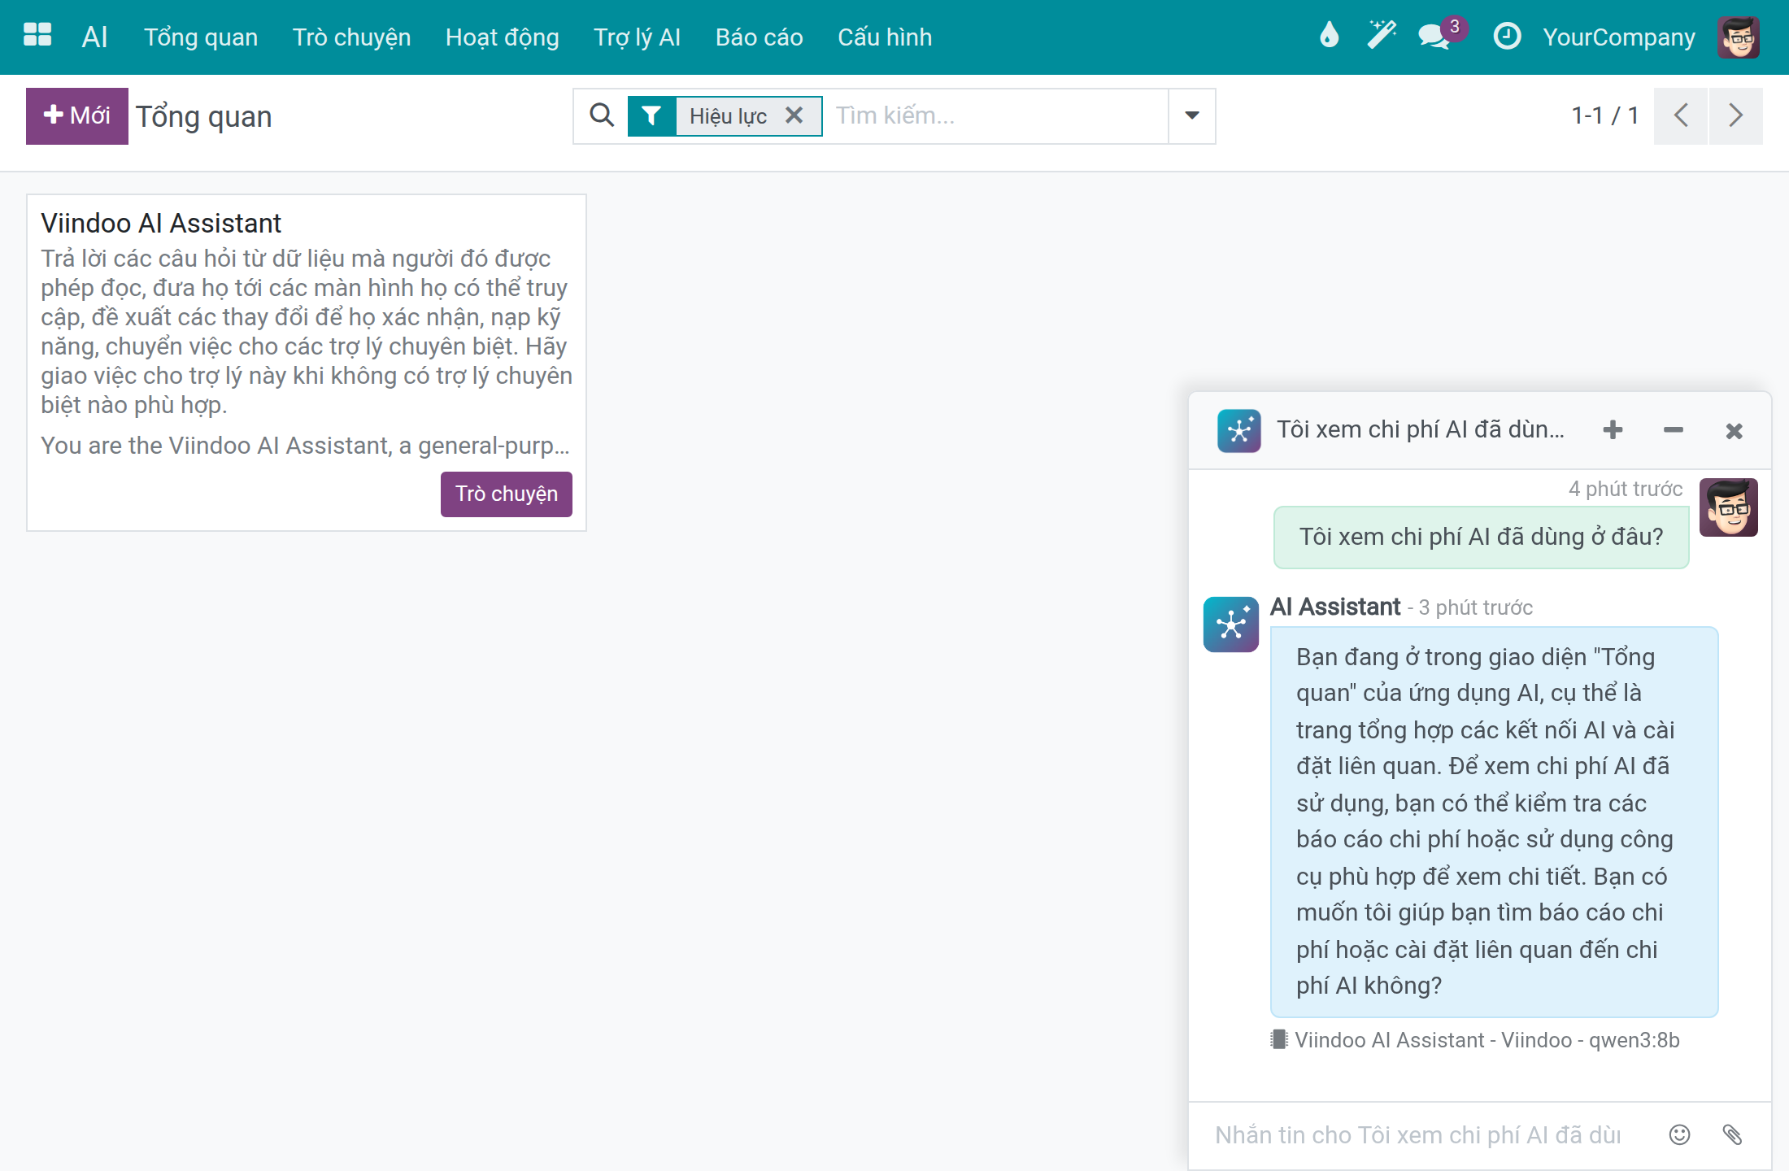Open the Cấu hình menu

(x=885, y=37)
